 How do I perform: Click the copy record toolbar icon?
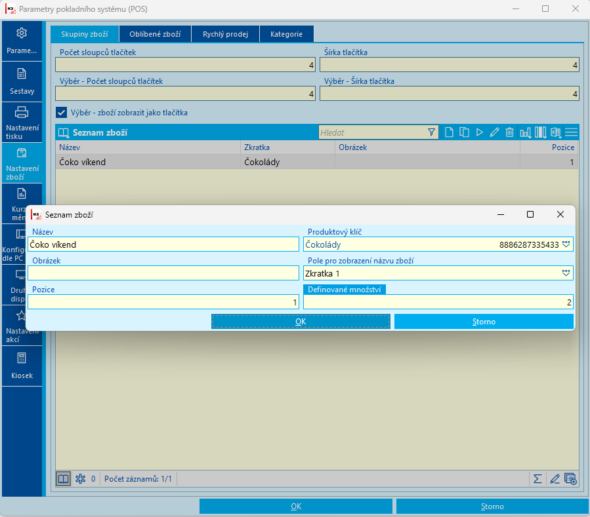click(465, 132)
